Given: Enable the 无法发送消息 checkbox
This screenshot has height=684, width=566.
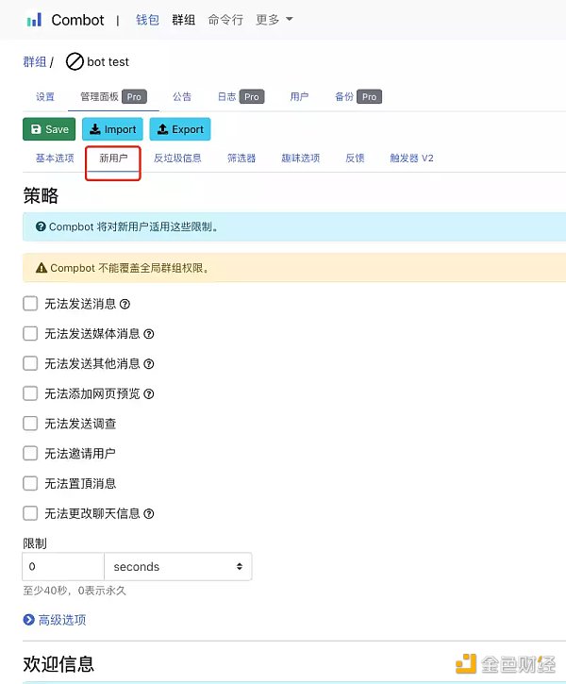Looking at the screenshot, I should coord(30,304).
